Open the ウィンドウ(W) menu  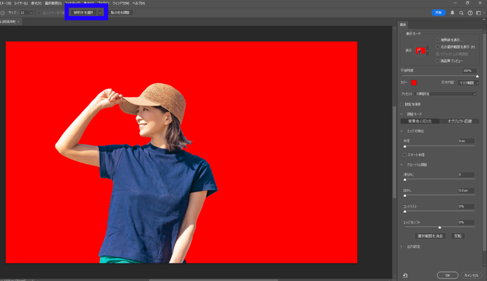coord(121,3)
